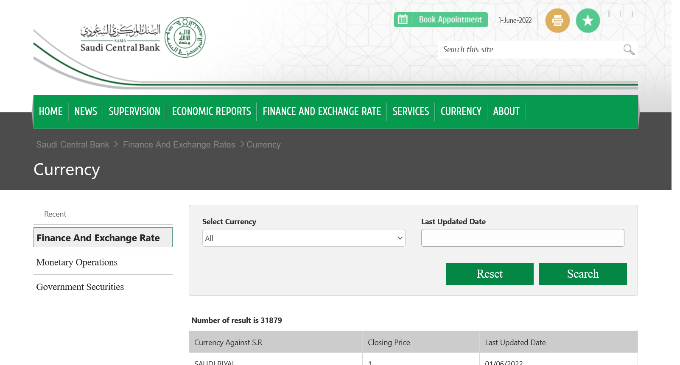Open the Supervision menu
Screen dimensions: 680x365
(x=134, y=111)
